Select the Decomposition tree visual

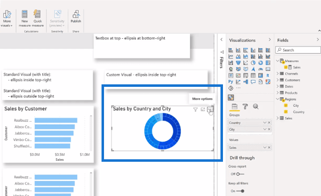[245, 82]
